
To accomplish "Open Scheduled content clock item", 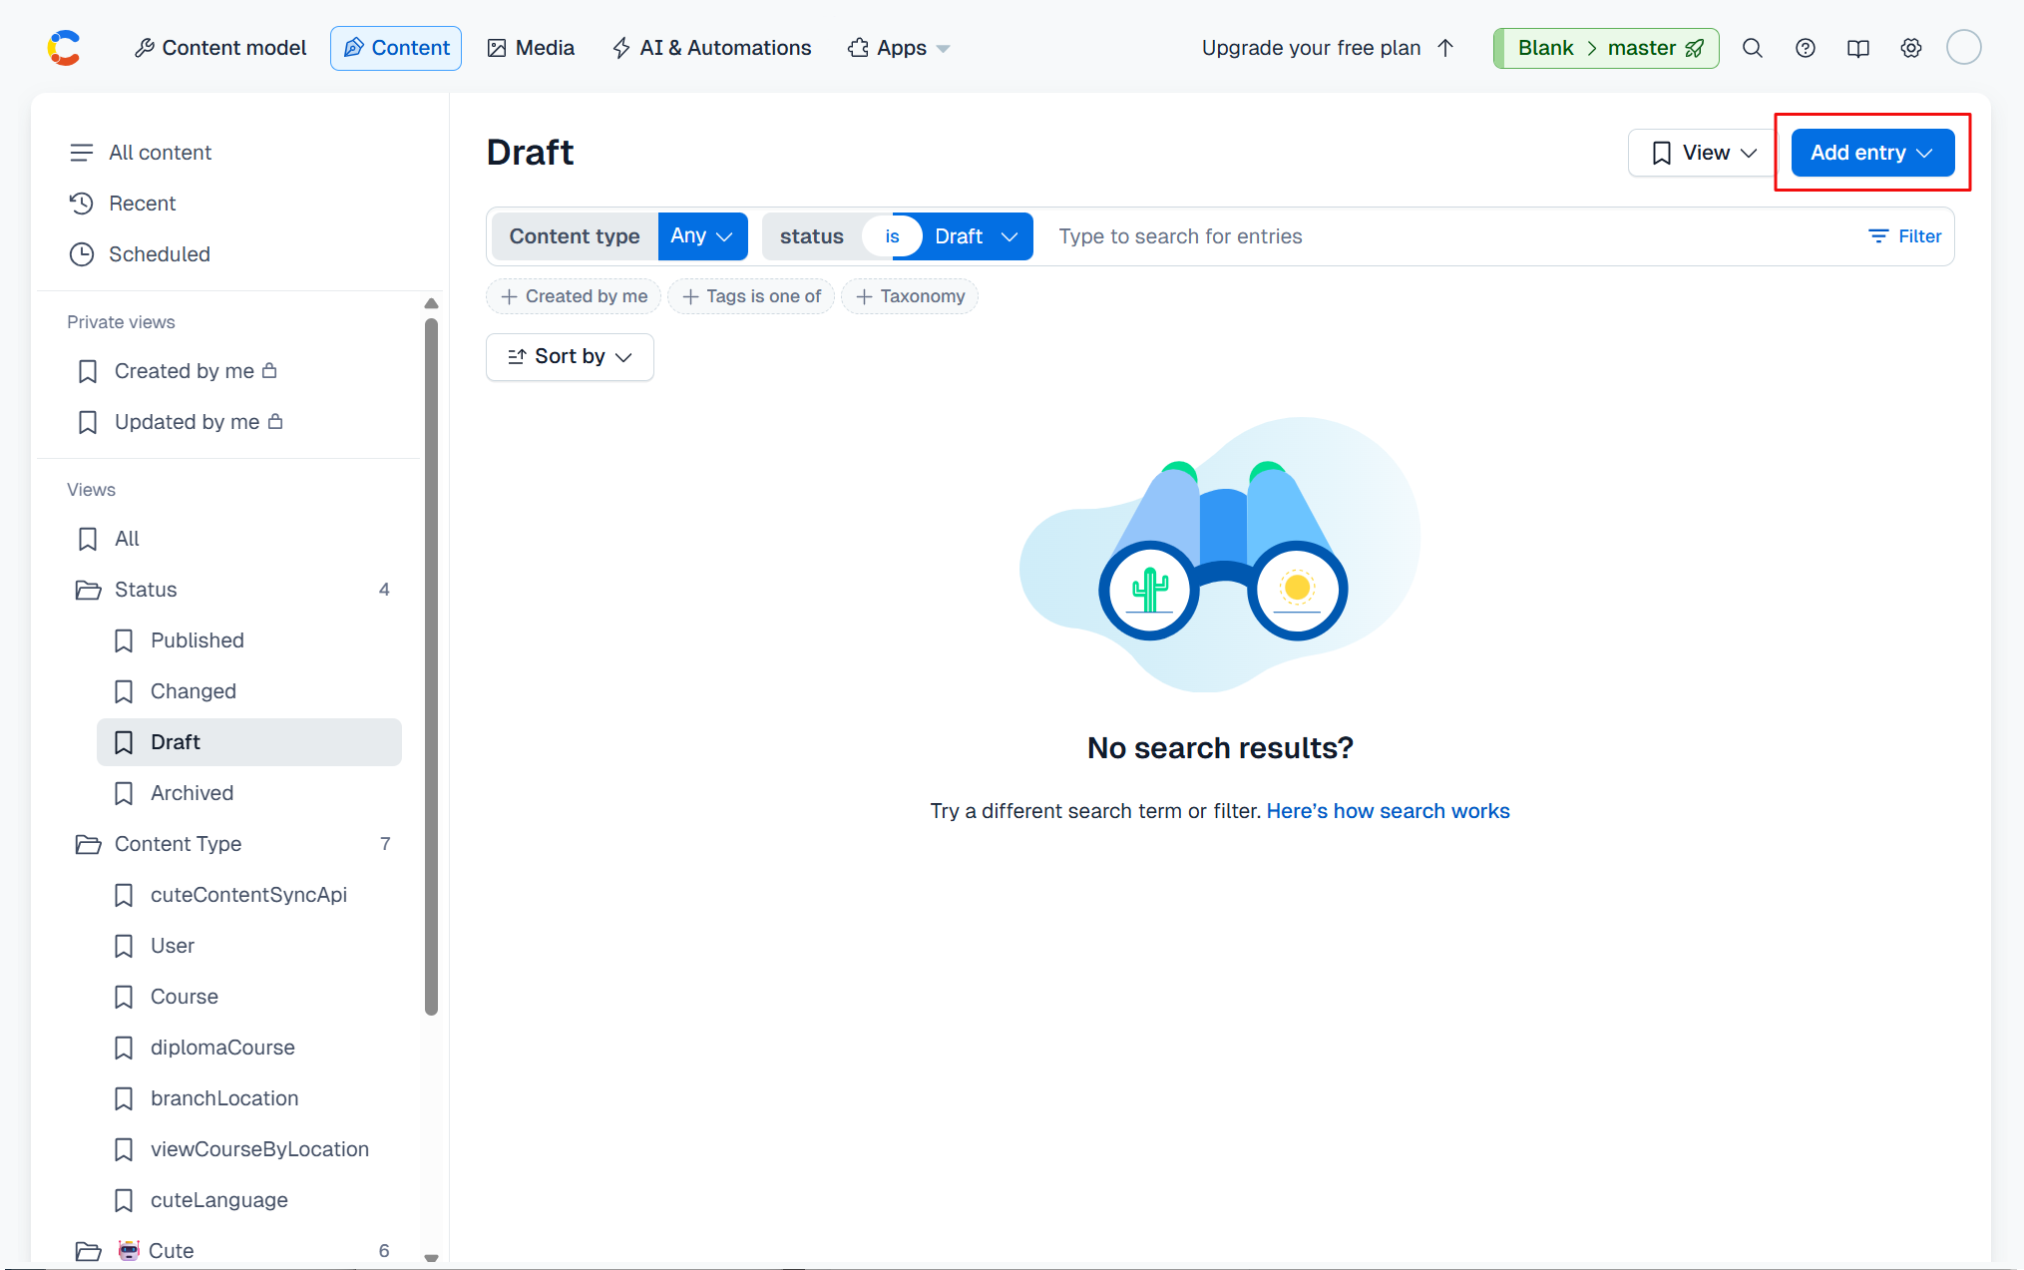I will [x=159, y=254].
